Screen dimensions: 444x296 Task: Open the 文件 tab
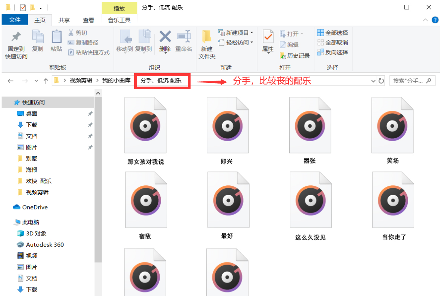15,20
